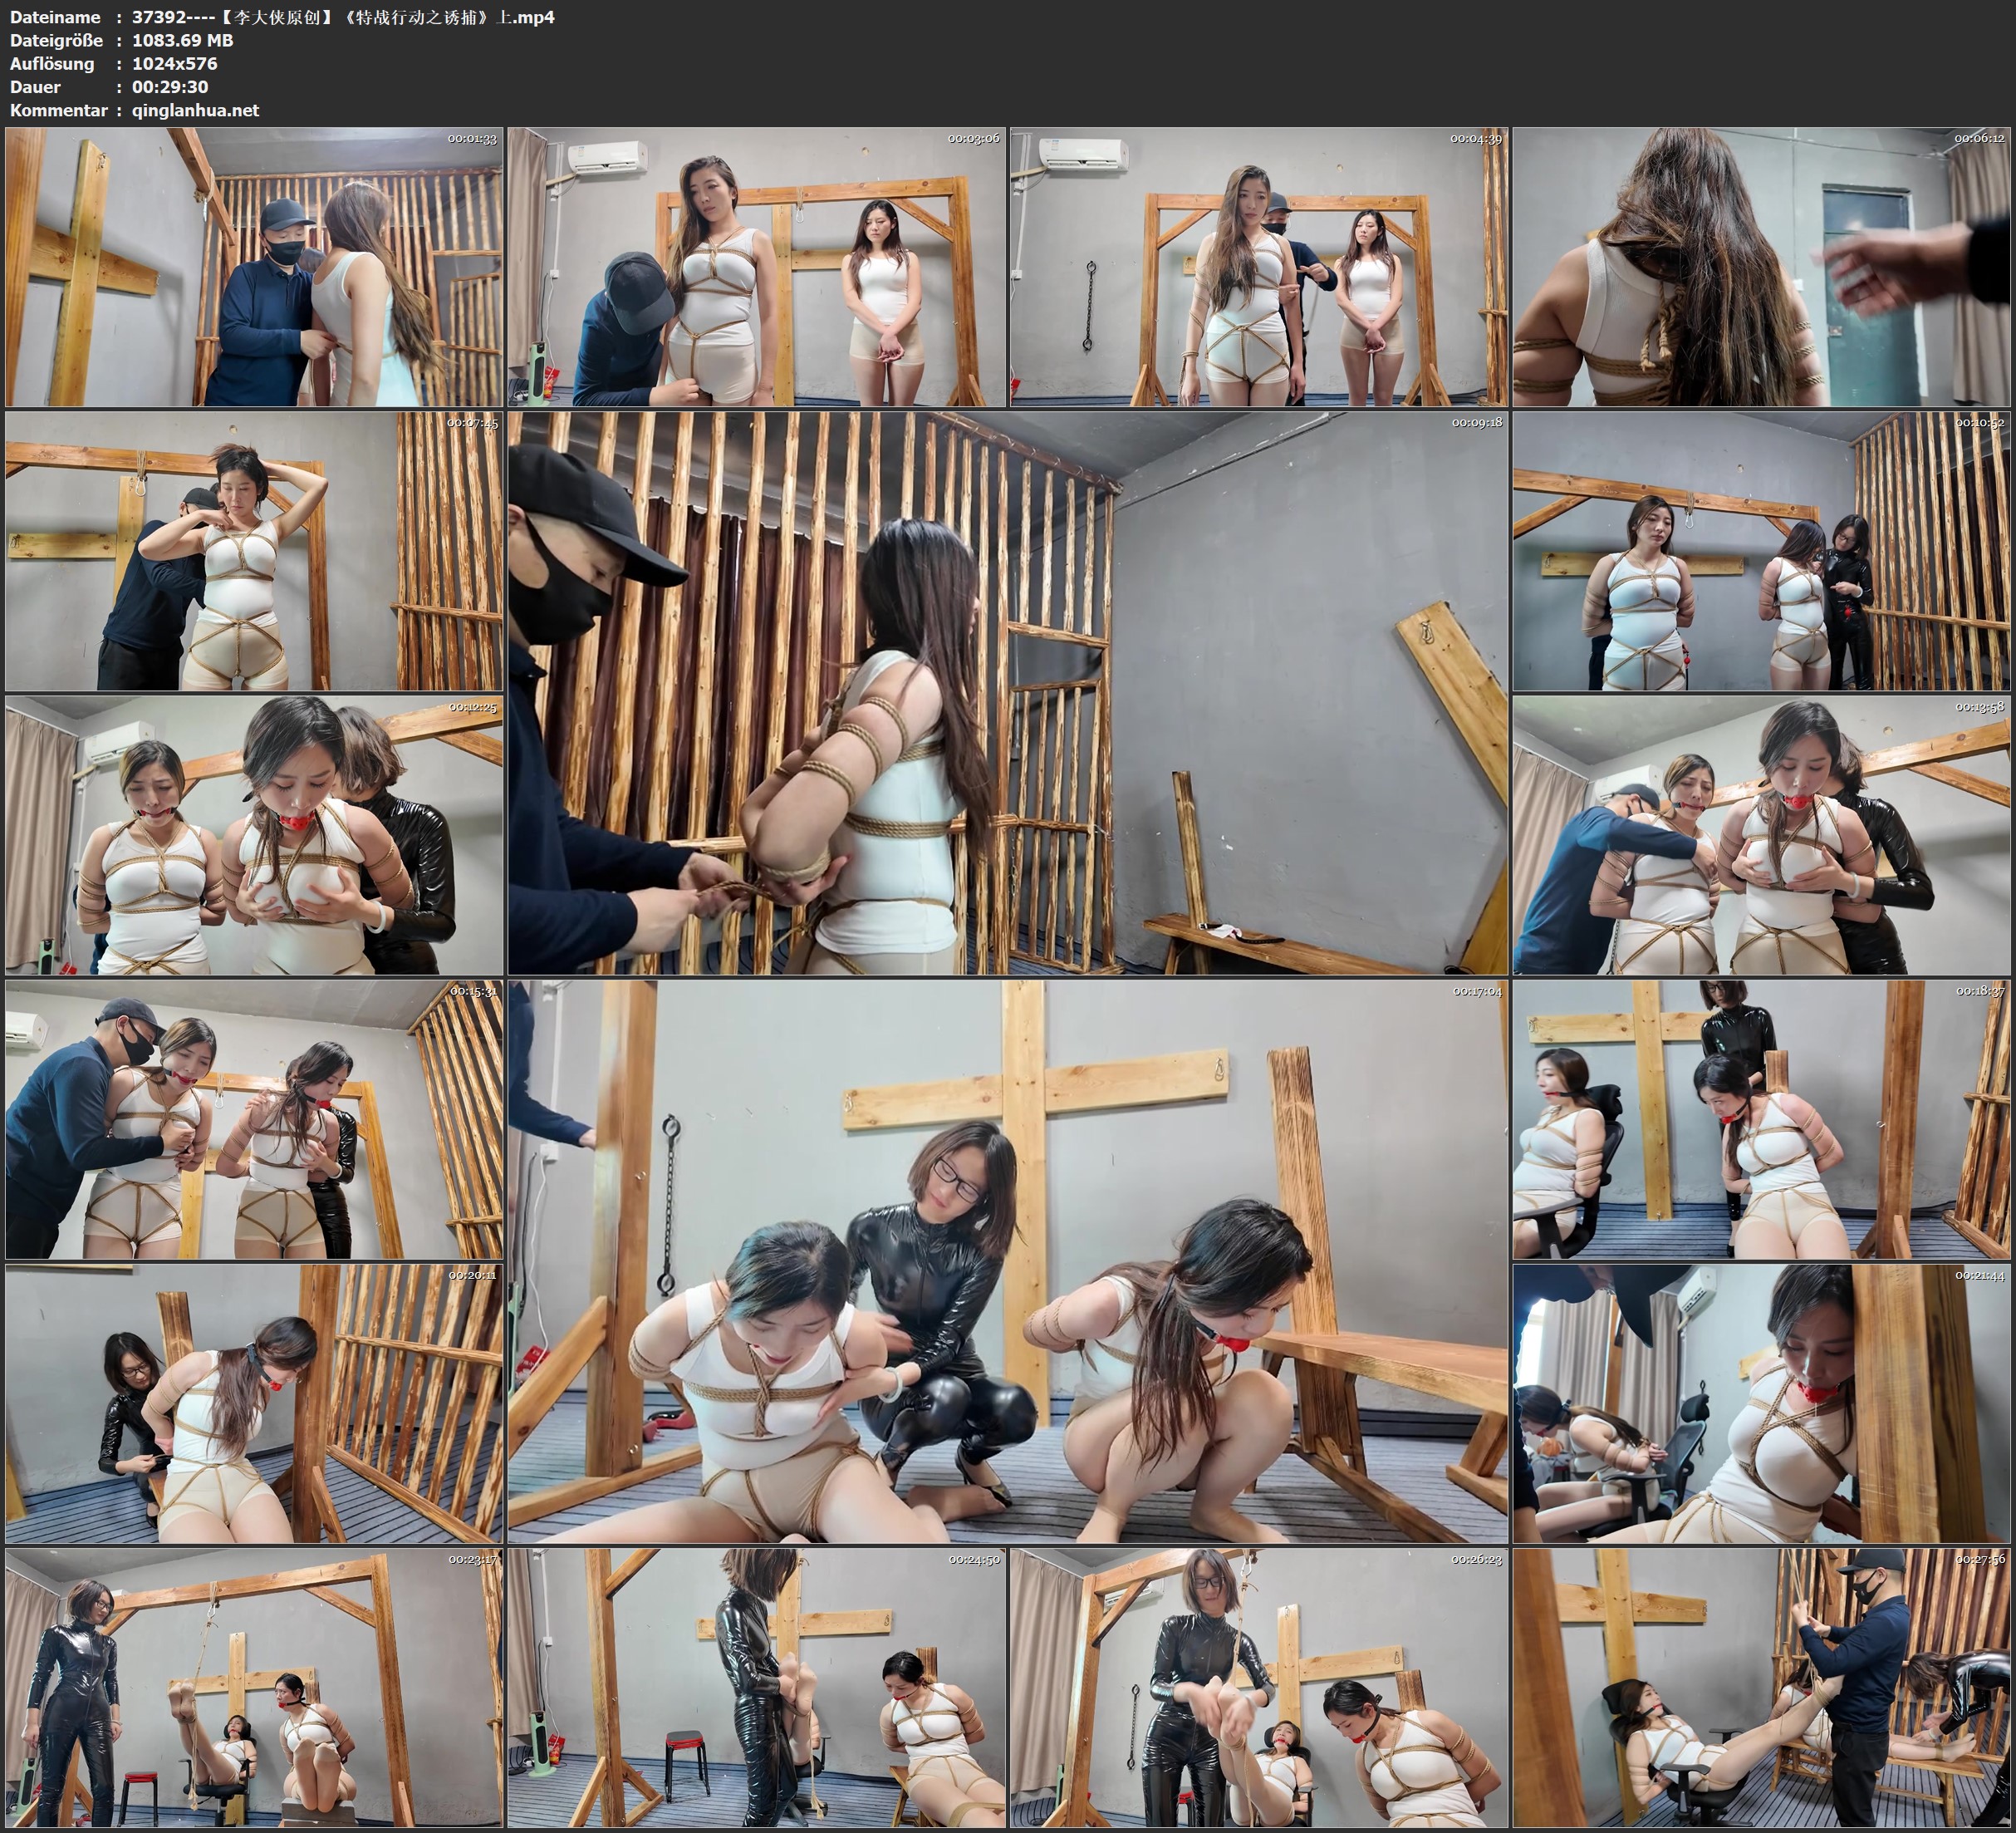Click the thumbnail timestamped 00:13:58

pyautogui.click(x=1761, y=835)
